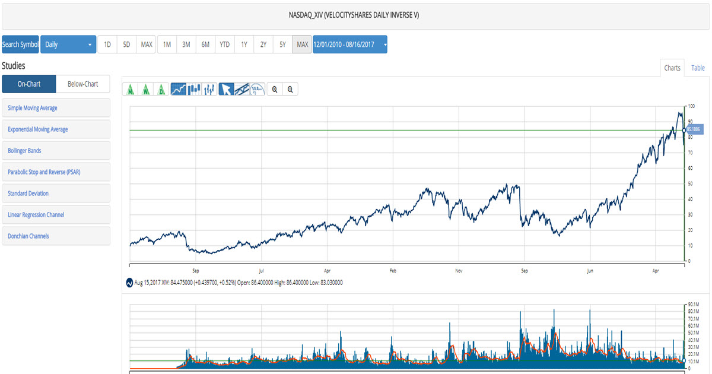Set the range to 1Y
The width and height of the screenshot is (712, 374).
point(244,45)
